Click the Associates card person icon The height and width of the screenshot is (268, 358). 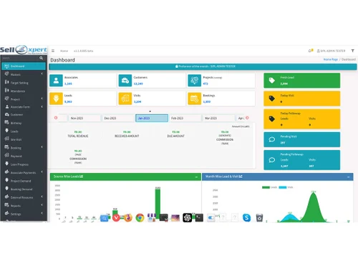point(56,81)
